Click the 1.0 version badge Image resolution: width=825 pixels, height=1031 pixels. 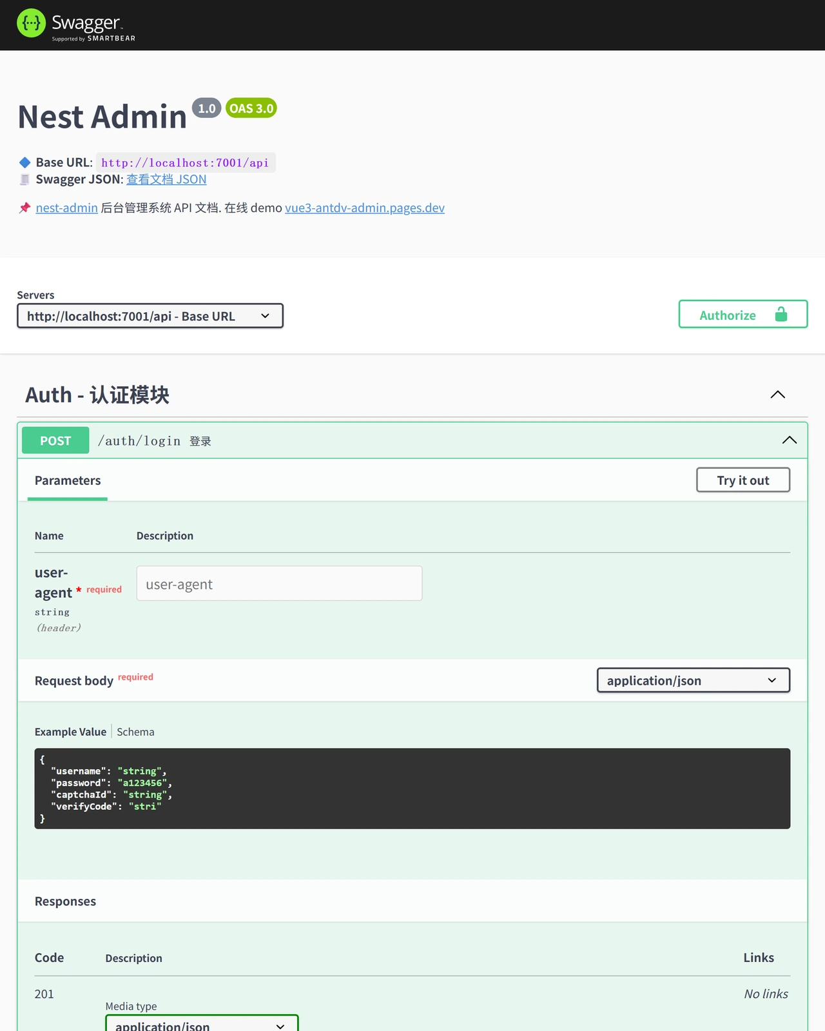point(207,108)
